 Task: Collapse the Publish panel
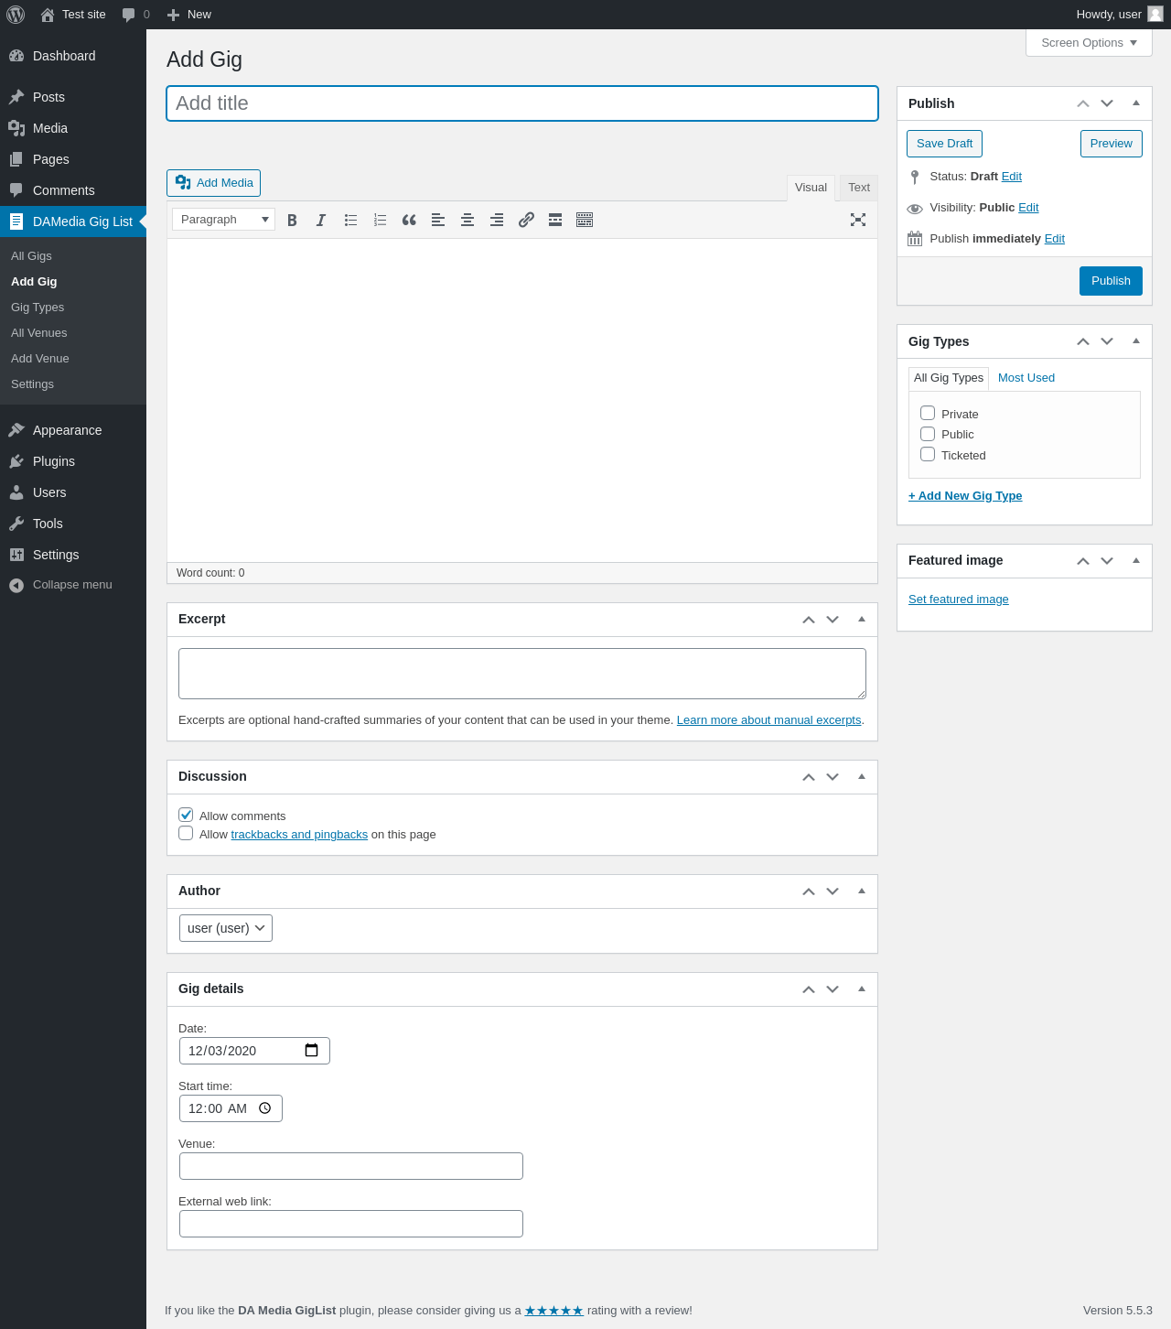pos(1136,103)
